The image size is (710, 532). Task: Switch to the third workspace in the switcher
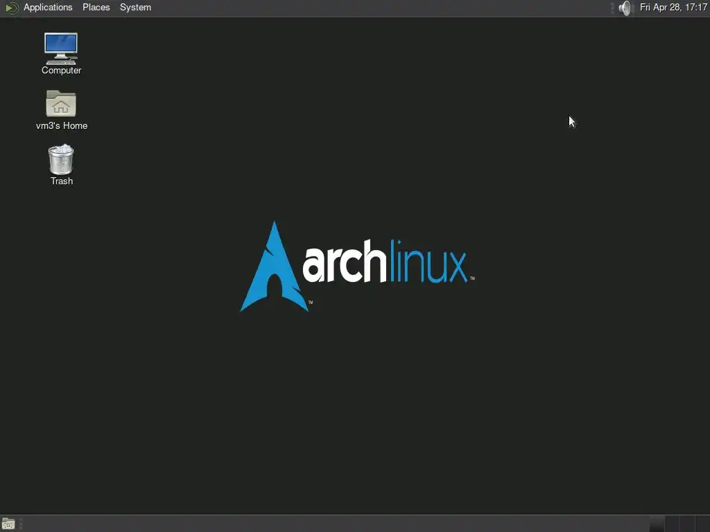pyautogui.click(x=687, y=524)
